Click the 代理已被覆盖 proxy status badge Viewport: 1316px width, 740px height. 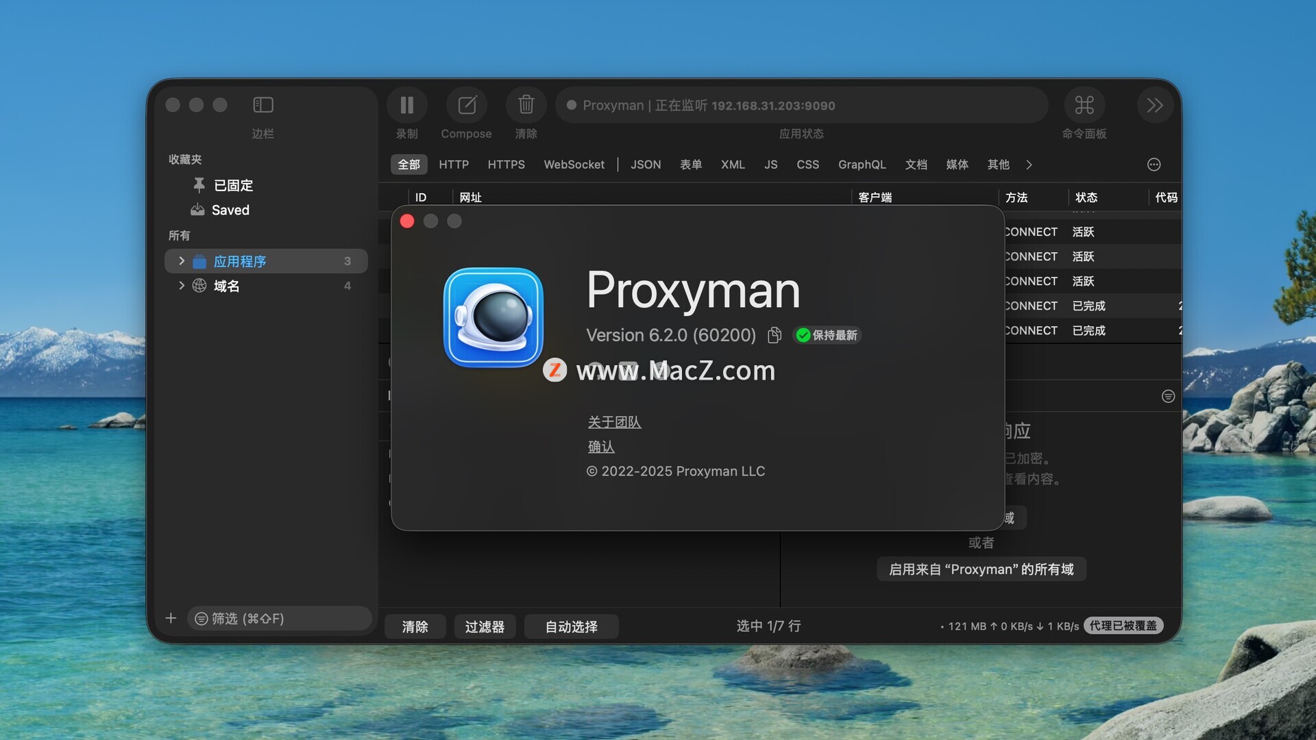[1123, 626]
